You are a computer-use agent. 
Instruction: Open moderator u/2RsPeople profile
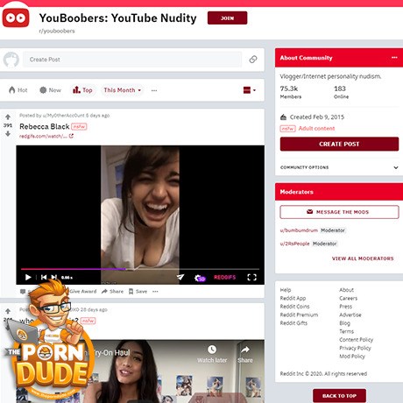coord(294,244)
